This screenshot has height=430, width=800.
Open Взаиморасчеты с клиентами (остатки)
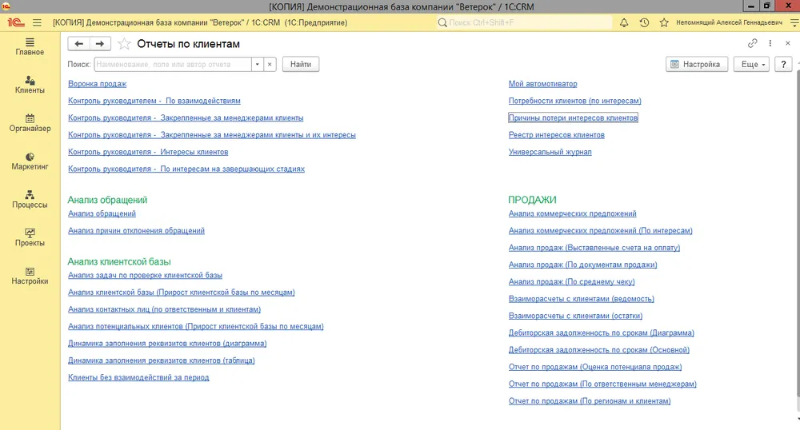(575, 316)
